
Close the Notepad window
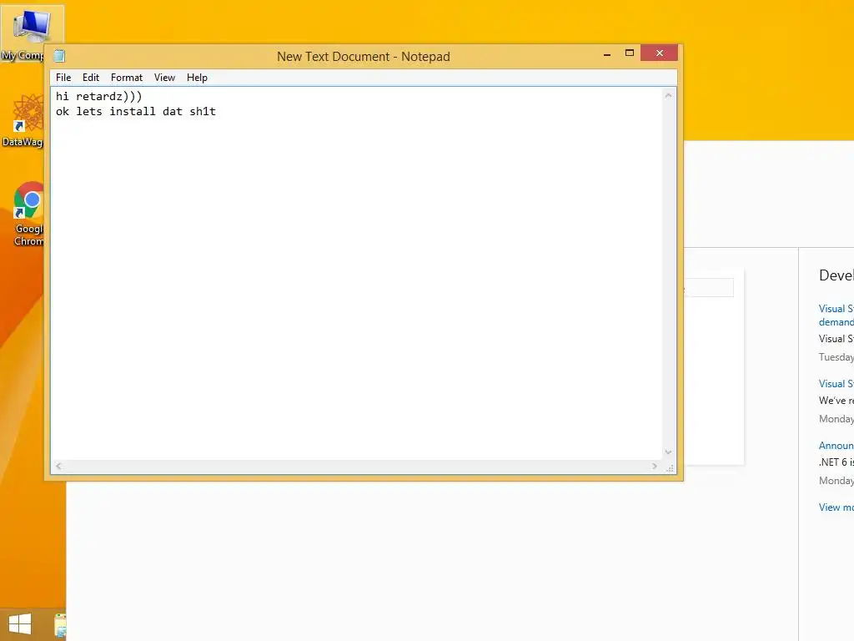[x=659, y=53]
